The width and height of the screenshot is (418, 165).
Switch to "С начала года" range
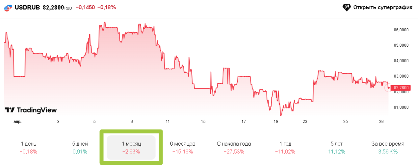(x=234, y=148)
